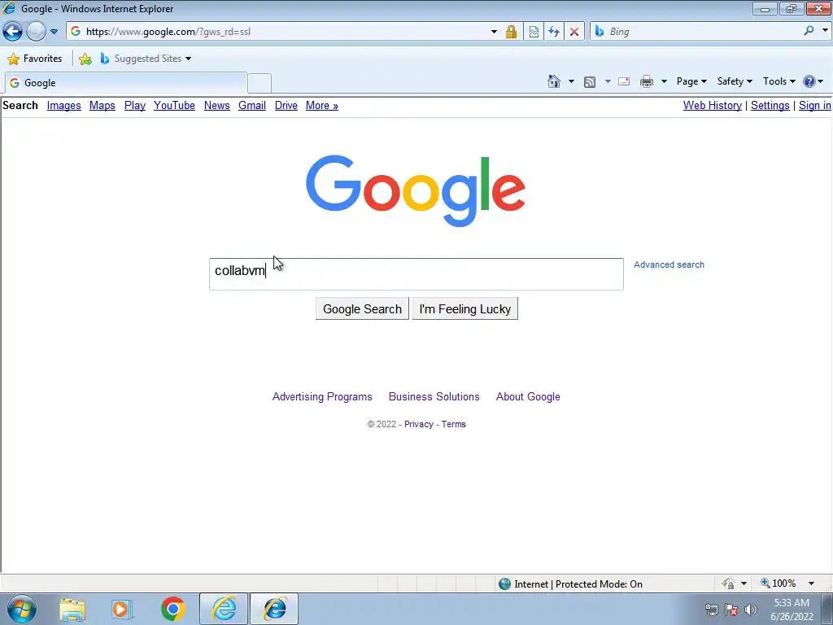Click the Bing magnifier search icon
The height and width of the screenshot is (625, 833).
(809, 31)
